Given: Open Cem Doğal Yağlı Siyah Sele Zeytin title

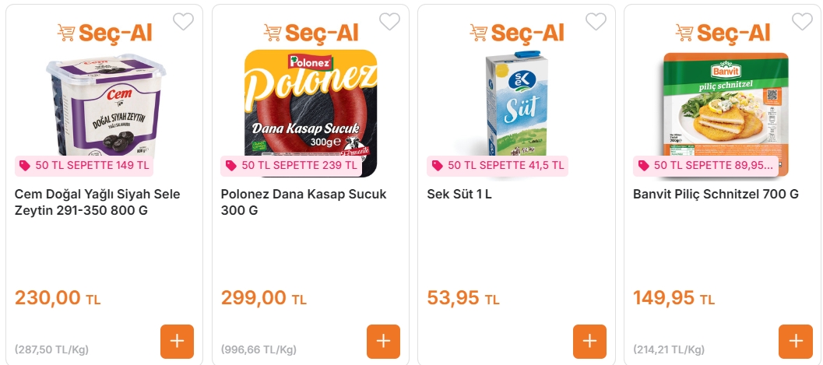Looking at the screenshot, I should click(97, 202).
